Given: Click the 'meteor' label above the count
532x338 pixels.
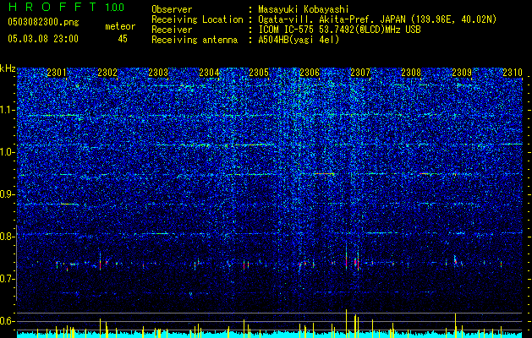Looking at the screenshot, I should [120, 26].
